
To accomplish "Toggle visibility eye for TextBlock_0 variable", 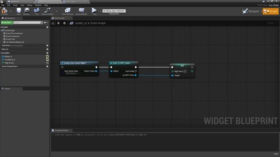I will click(47, 60).
